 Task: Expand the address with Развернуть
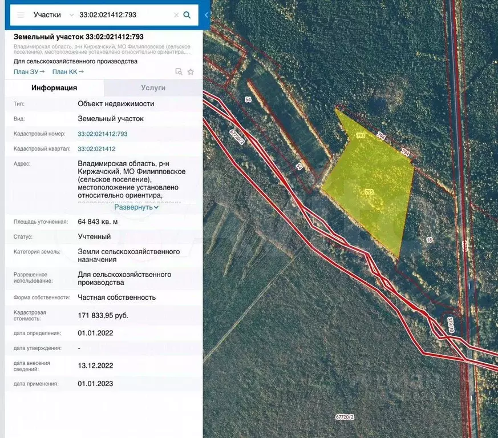point(136,207)
